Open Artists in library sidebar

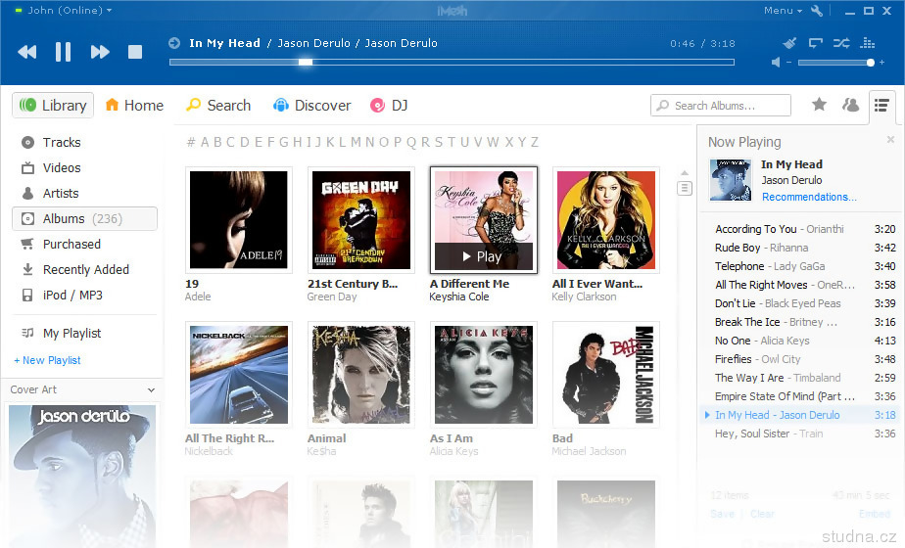pos(50,193)
